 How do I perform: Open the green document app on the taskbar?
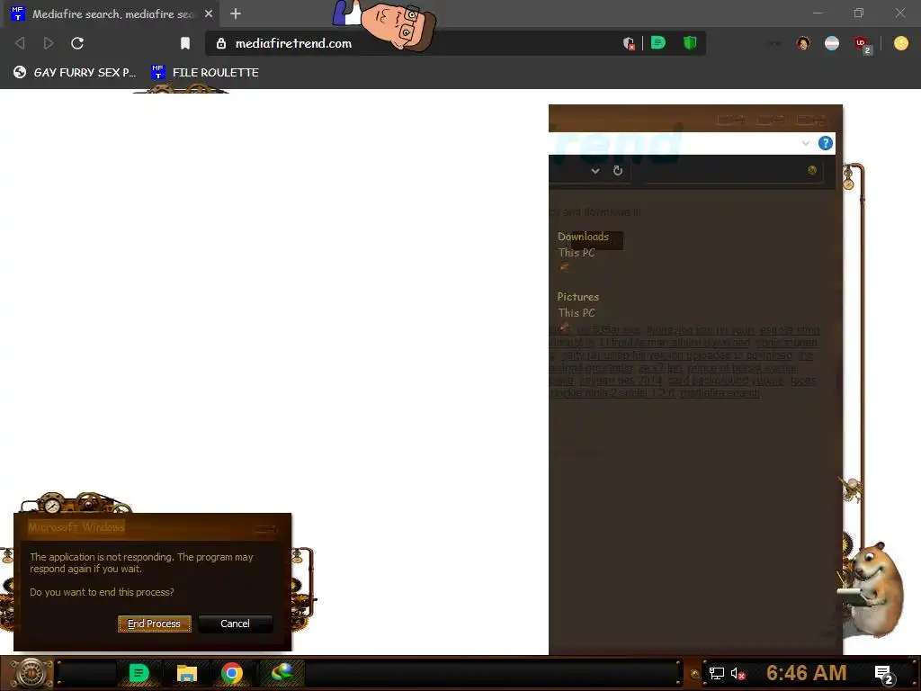[139, 673]
